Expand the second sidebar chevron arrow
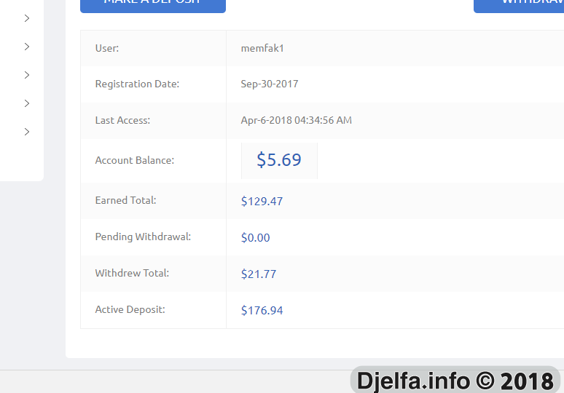 pyautogui.click(x=27, y=47)
